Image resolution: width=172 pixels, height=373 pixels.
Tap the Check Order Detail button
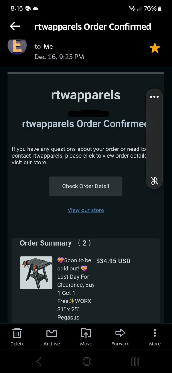pos(86,186)
